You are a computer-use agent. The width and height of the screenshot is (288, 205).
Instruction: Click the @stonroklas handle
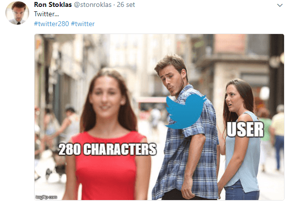click(92, 5)
